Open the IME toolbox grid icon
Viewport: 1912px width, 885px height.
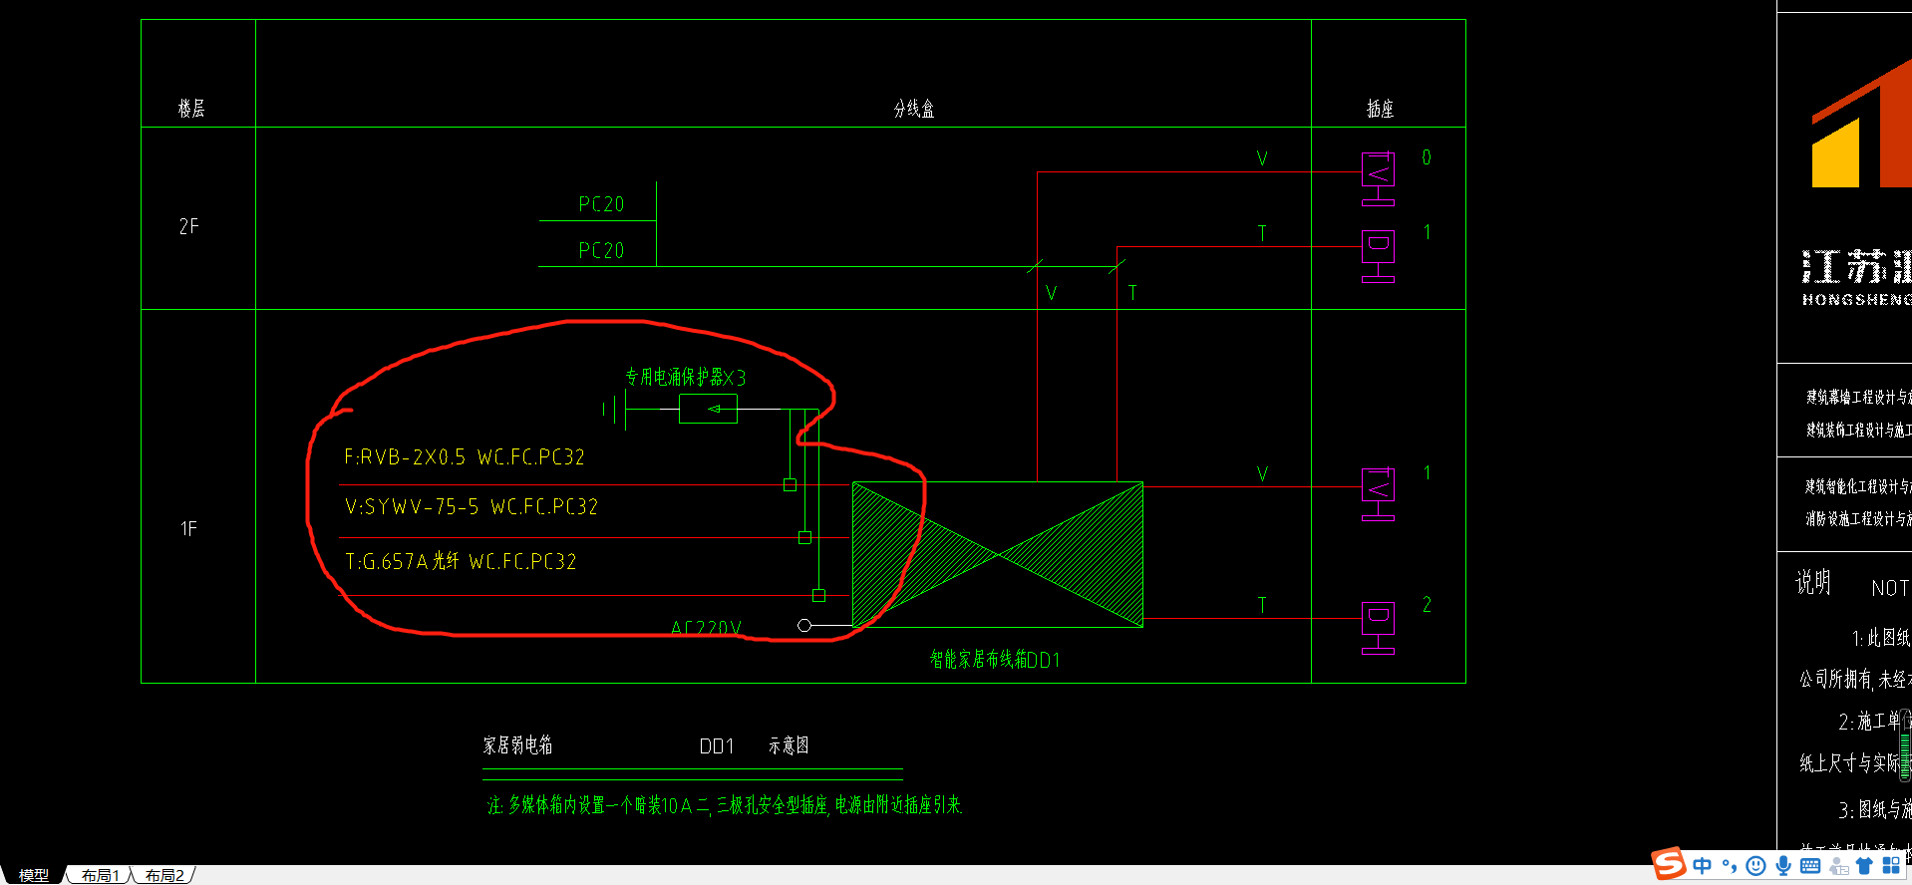1891,866
